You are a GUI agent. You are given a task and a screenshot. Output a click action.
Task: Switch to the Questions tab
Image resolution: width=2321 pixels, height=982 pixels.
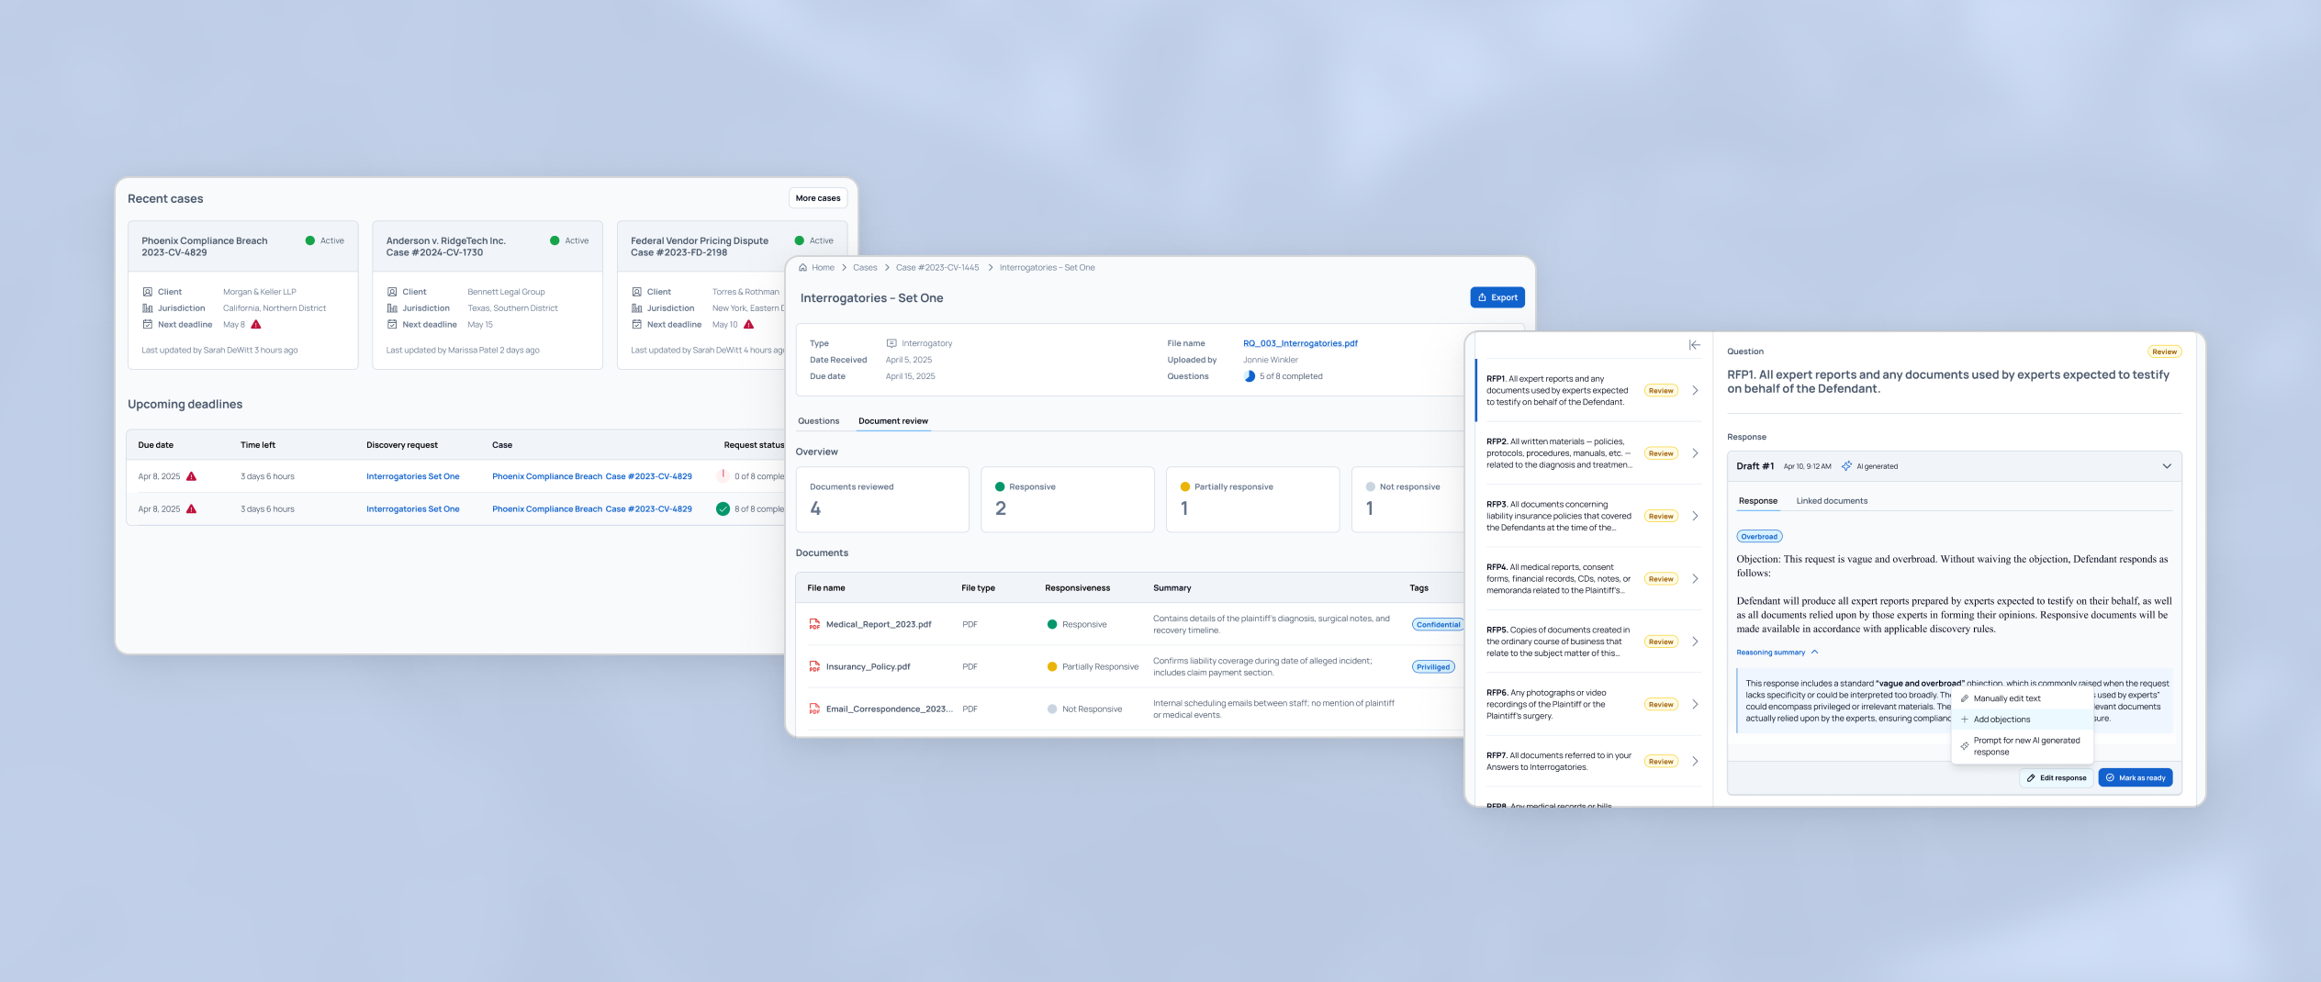[x=818, y=421]
